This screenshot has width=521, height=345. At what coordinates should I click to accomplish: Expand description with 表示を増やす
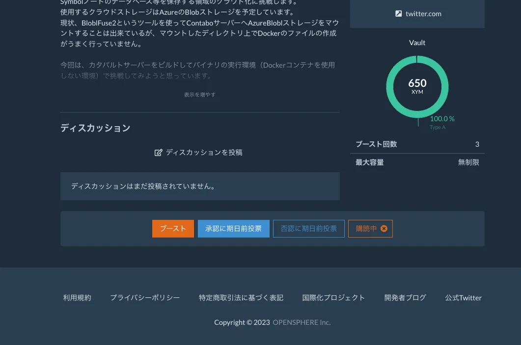[x=199, y=95]
